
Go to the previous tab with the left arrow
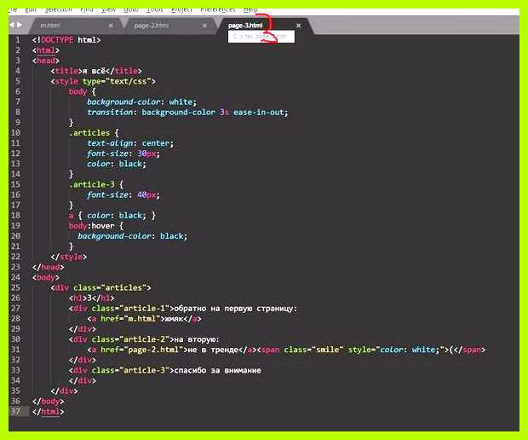coord(12,25)
